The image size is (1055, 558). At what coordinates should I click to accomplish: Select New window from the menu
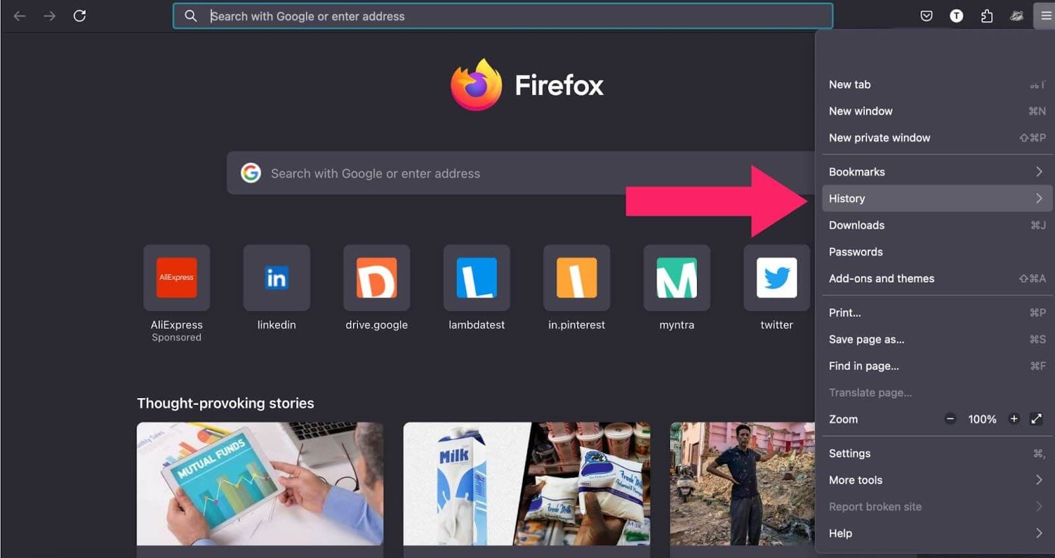pyautogui.click(x=937, y=111)
